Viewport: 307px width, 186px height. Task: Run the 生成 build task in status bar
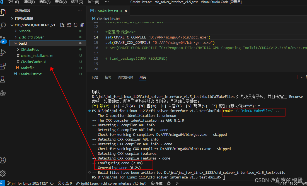click(x=157, y=183)
